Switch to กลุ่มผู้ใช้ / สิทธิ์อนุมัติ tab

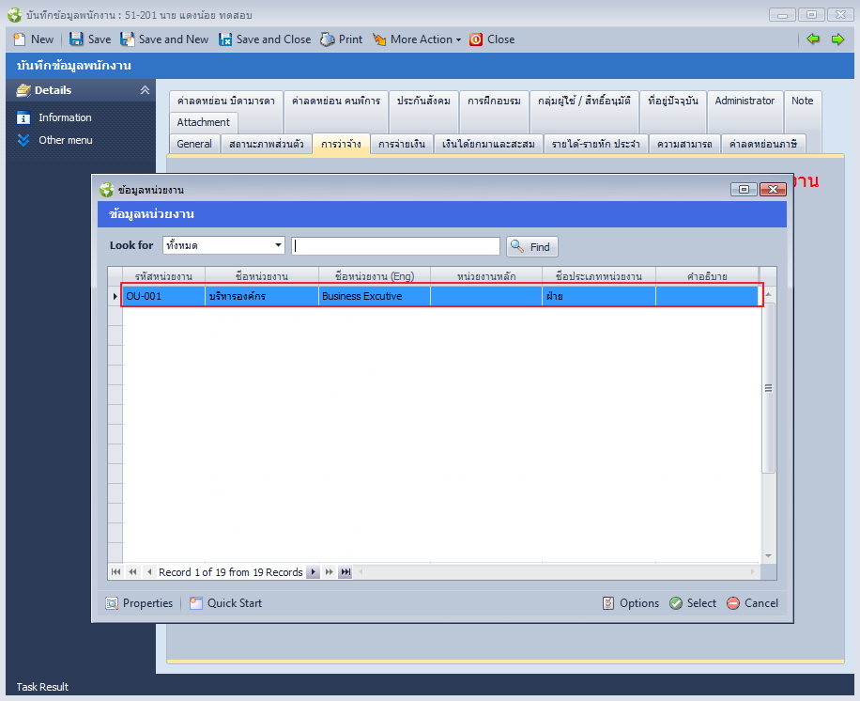(x=584, y=101)
